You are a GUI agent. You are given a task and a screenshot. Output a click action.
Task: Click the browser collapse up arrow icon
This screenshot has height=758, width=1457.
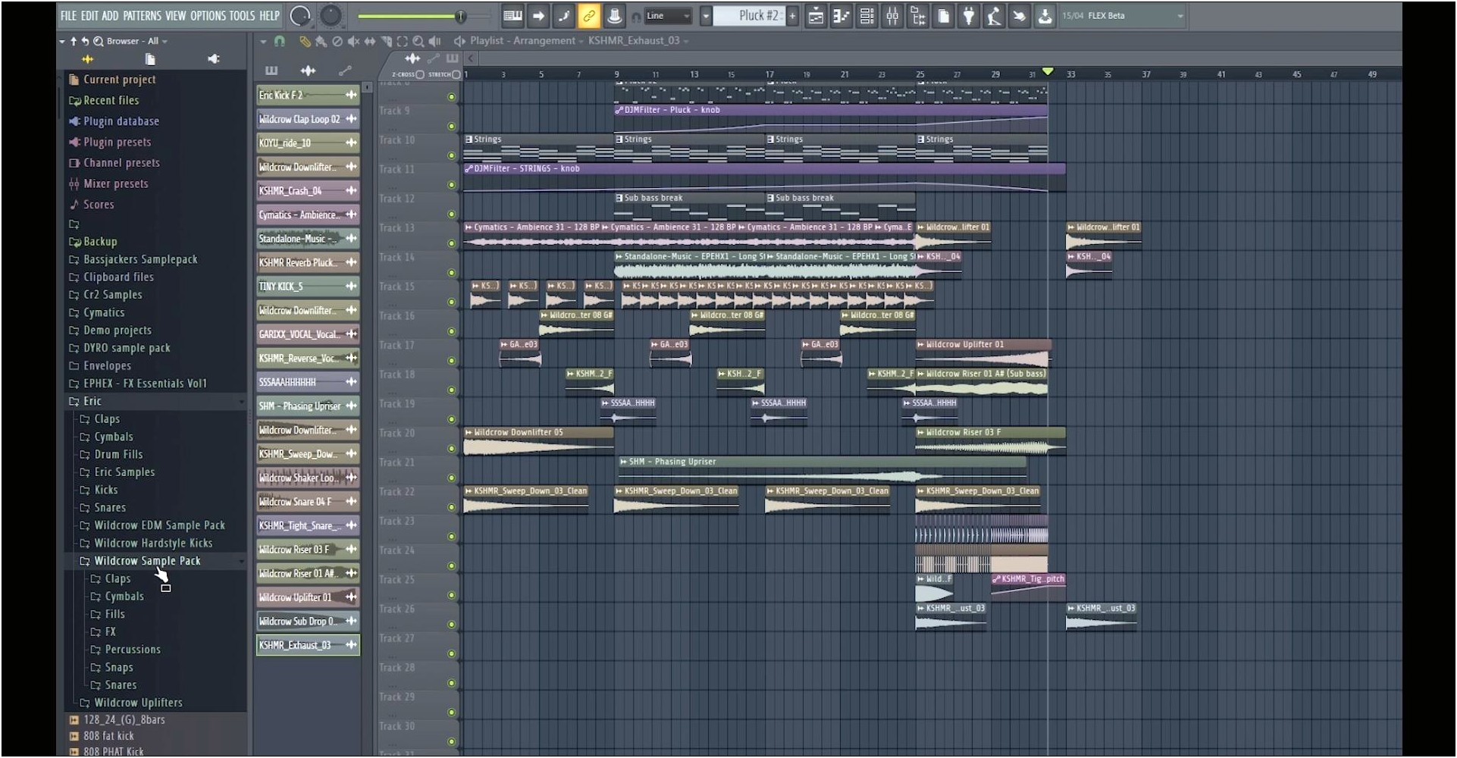74,41
